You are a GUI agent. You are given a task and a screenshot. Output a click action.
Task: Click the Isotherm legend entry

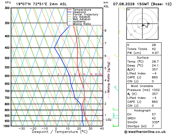pyautogui.click(x=77, y=22)
